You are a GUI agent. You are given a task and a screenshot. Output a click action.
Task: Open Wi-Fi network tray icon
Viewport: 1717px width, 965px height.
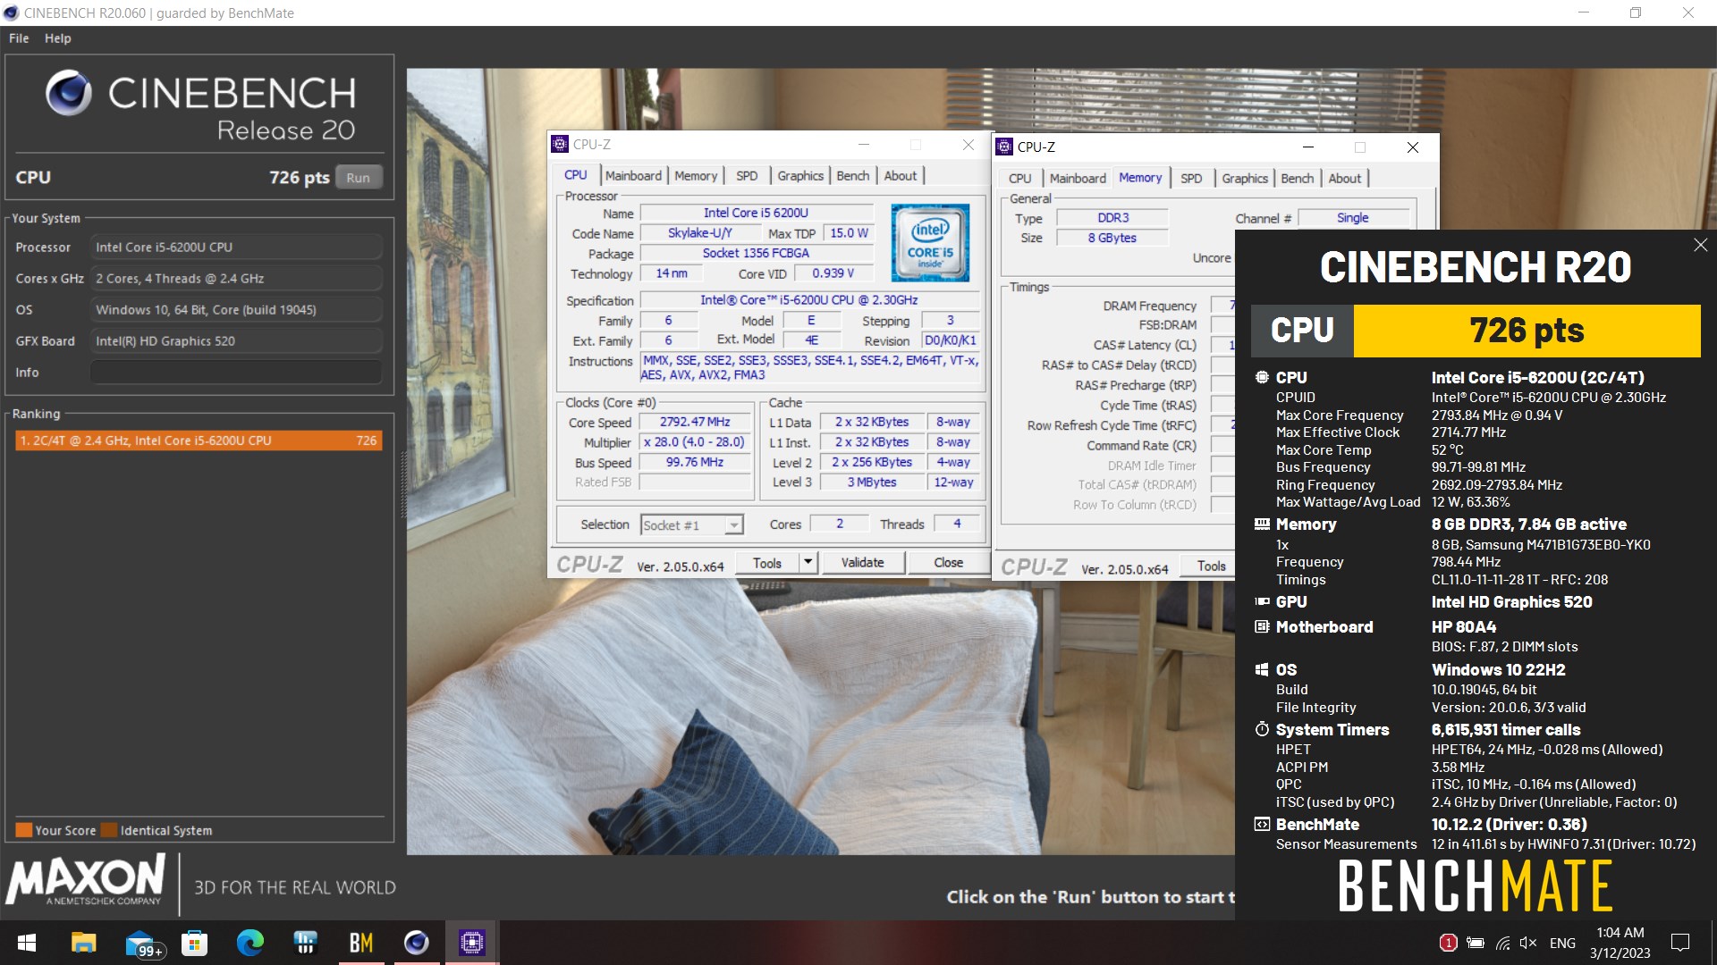pos(1502,943)
